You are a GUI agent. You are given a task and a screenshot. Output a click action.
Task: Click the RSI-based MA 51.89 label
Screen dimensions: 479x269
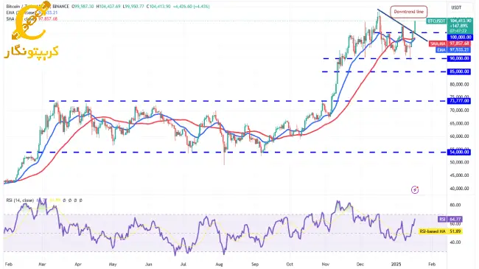pos(440,231)
